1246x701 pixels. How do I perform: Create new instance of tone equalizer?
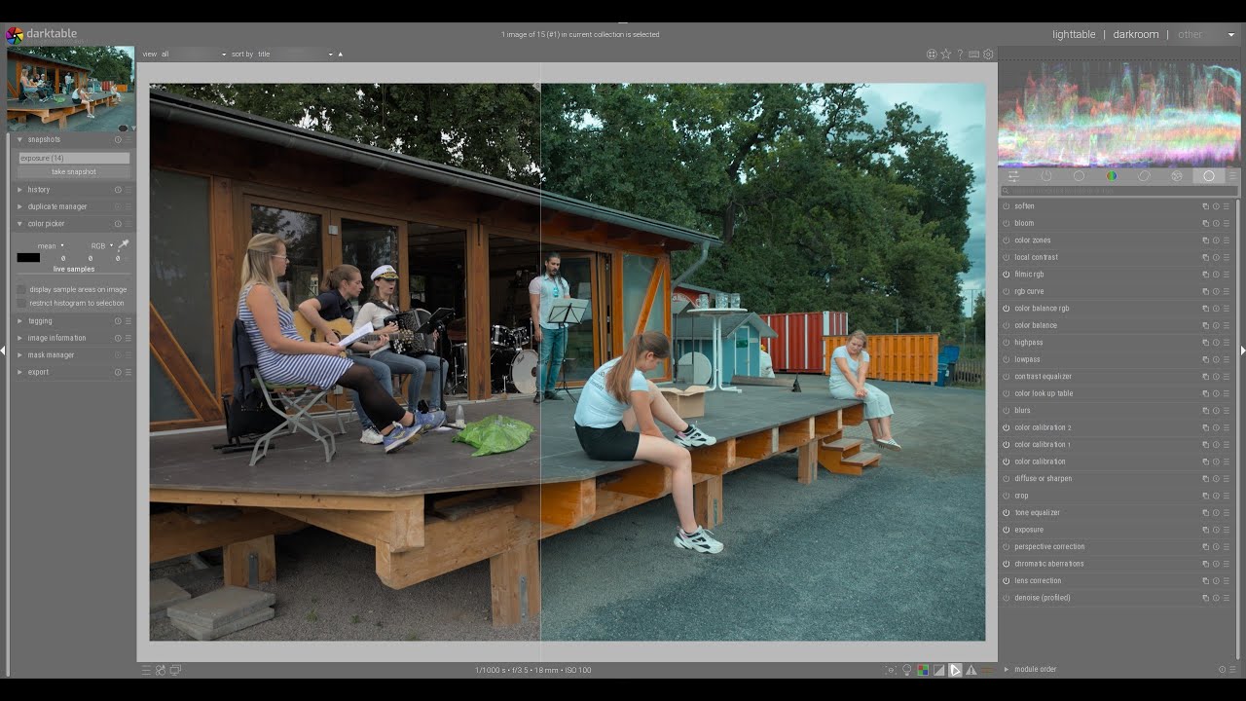click(x=1205, y=513)
